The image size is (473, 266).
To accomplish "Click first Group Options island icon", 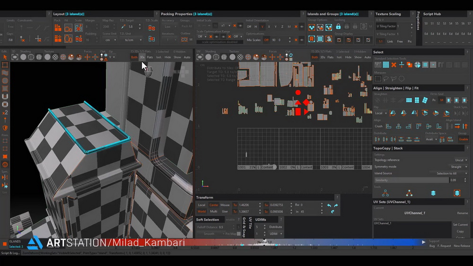I will [x=312, y=28].
